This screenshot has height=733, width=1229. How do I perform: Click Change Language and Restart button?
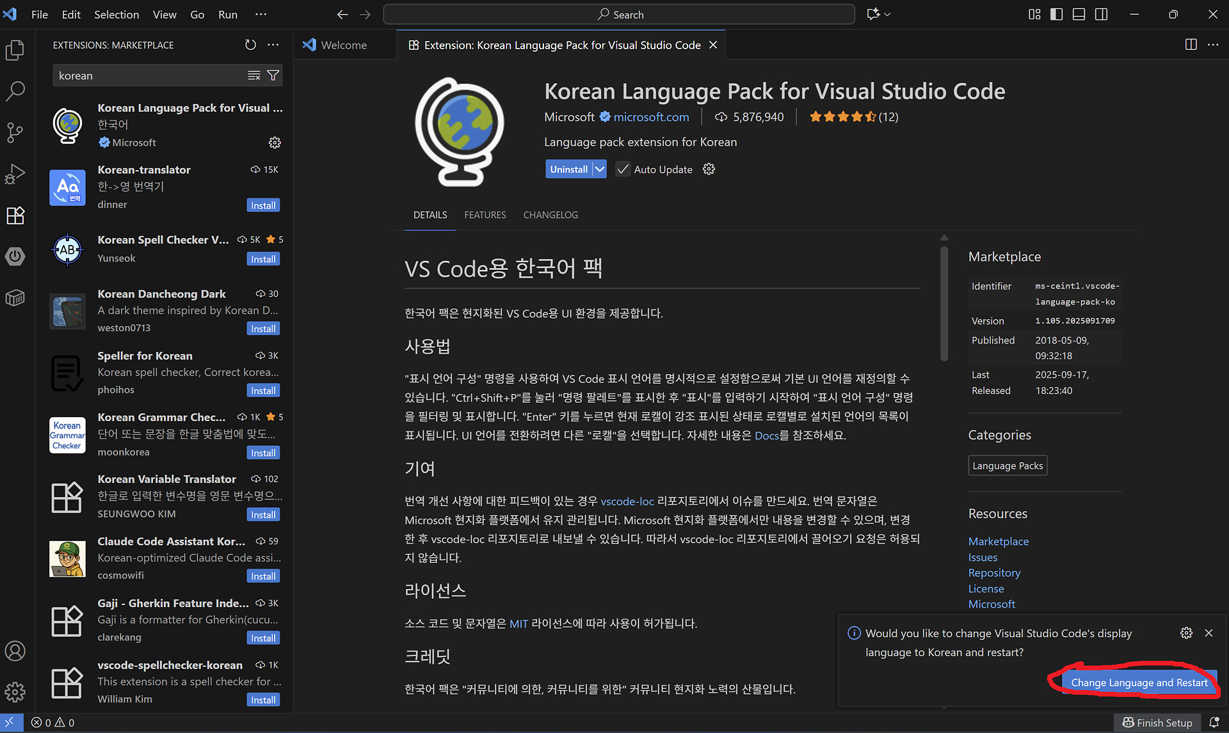(1139, 682)
